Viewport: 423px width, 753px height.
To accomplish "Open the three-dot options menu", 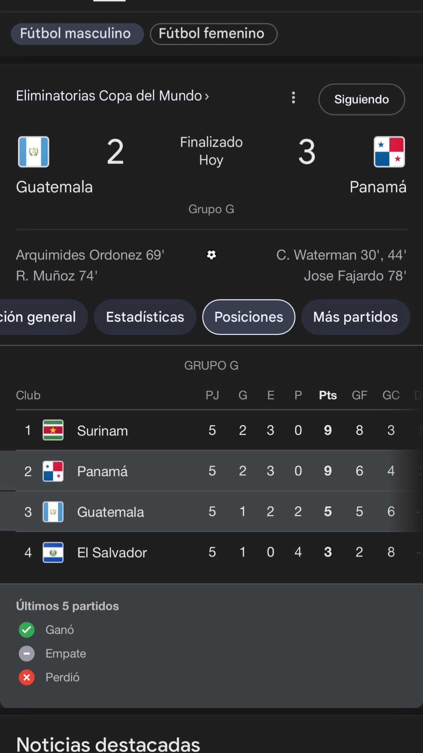I will 293,97.
